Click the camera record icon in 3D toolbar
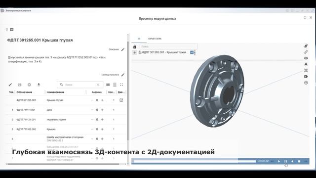The height and width of the screenshot is (178, 316). click(x=306, y=77)
